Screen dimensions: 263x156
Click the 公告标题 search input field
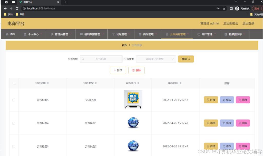point(101,59)
